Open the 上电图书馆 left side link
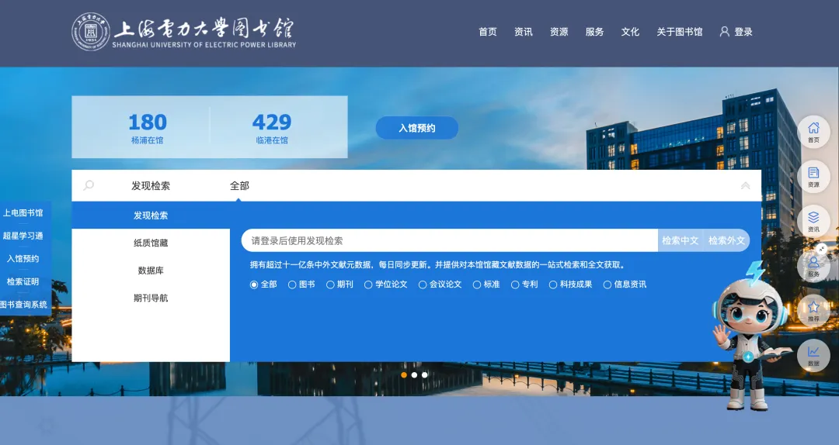The width and height of the screenshot is (839, 445). [23, 212]
